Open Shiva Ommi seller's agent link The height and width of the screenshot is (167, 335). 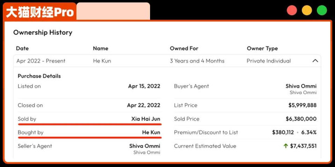pyautogui.click(x=144, y=146)
